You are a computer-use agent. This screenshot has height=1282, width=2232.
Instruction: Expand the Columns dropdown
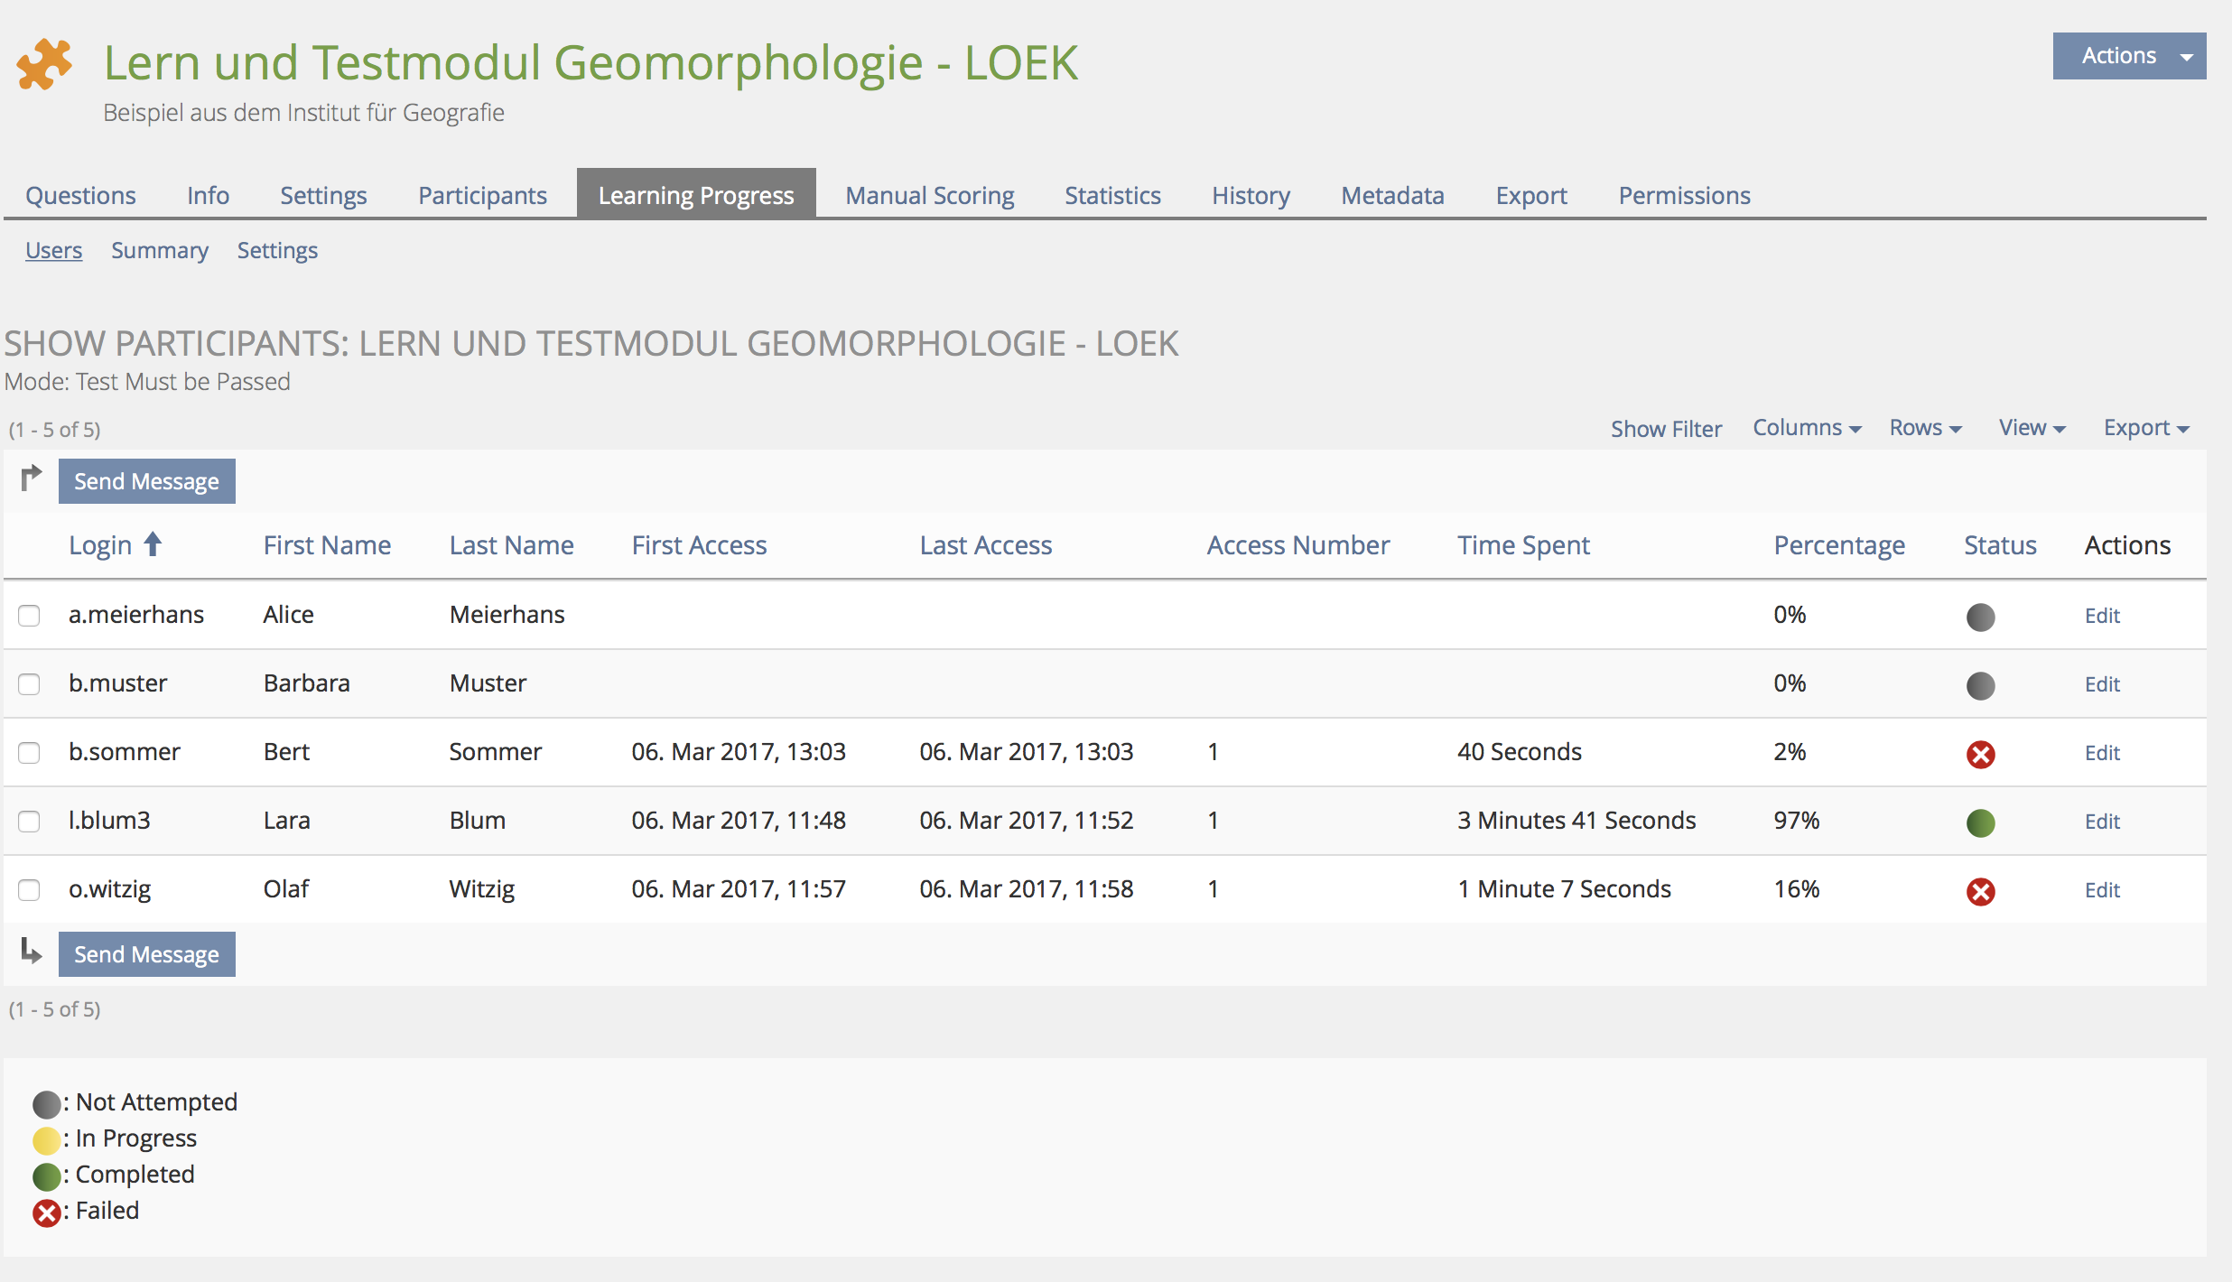point(1806,428)
